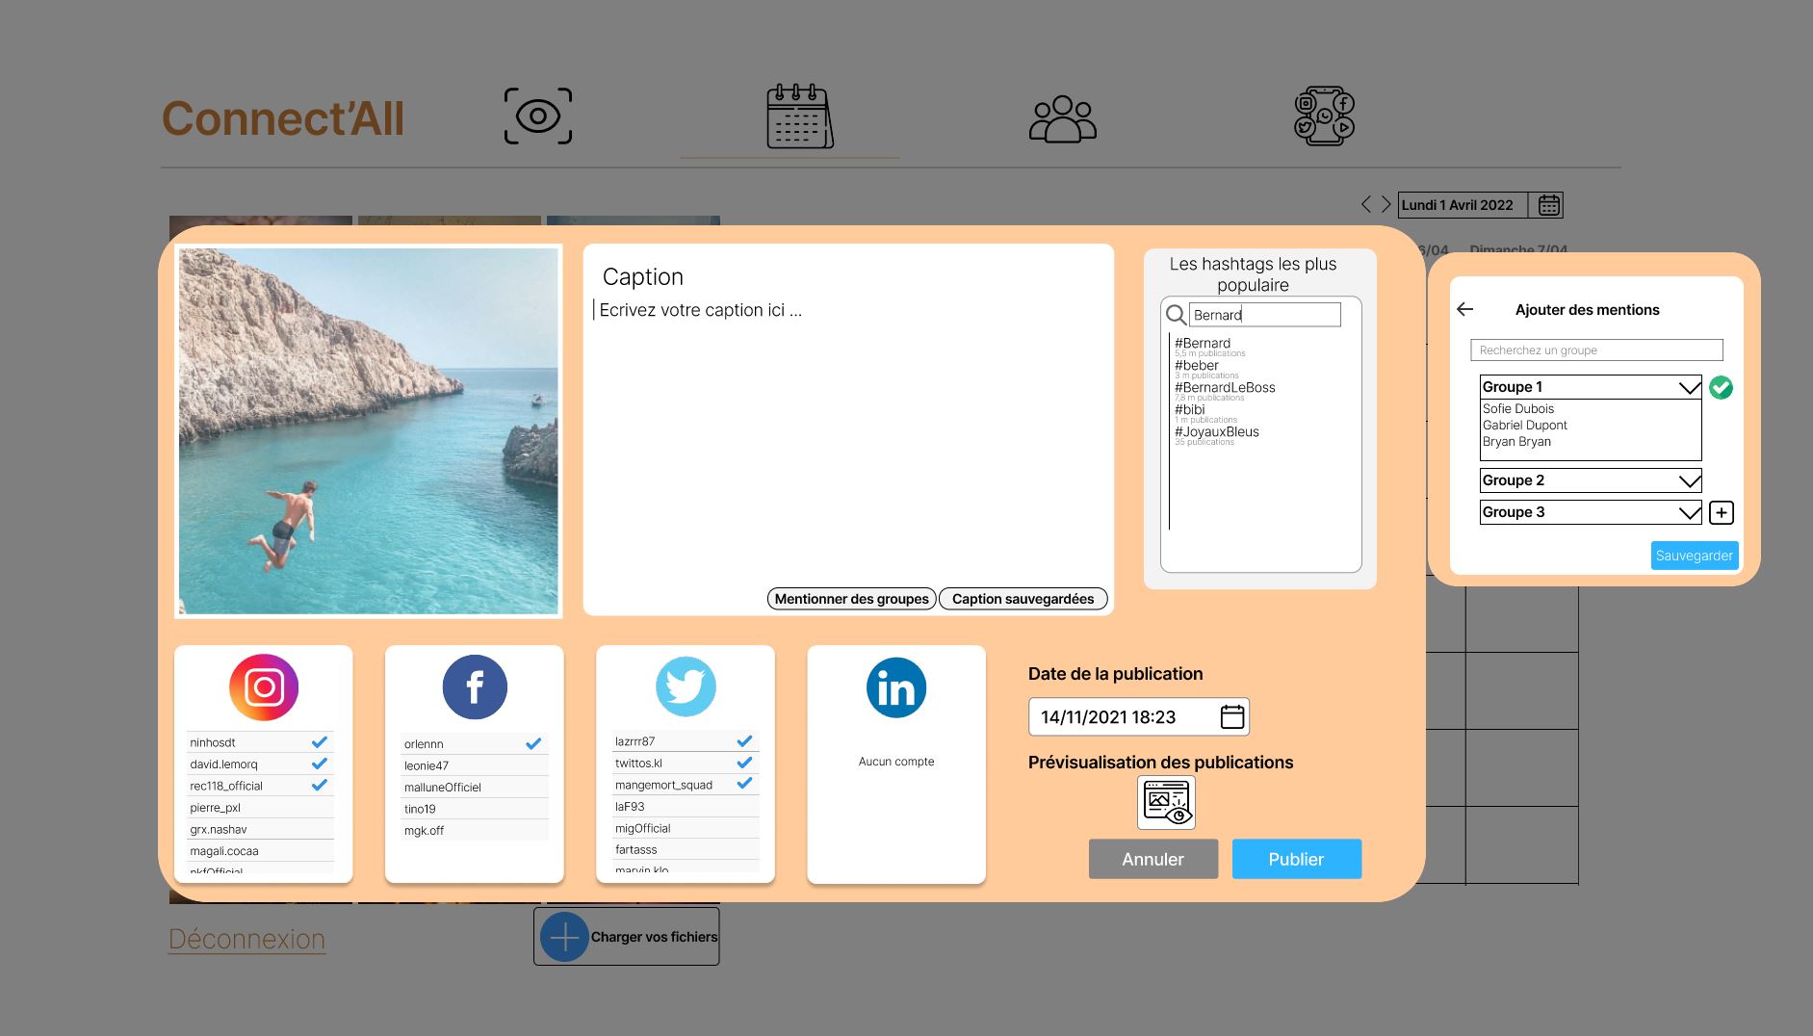Go to next date with right chevron
Viewport: 1813px width, 1036px height.
tap(1386, 204)
